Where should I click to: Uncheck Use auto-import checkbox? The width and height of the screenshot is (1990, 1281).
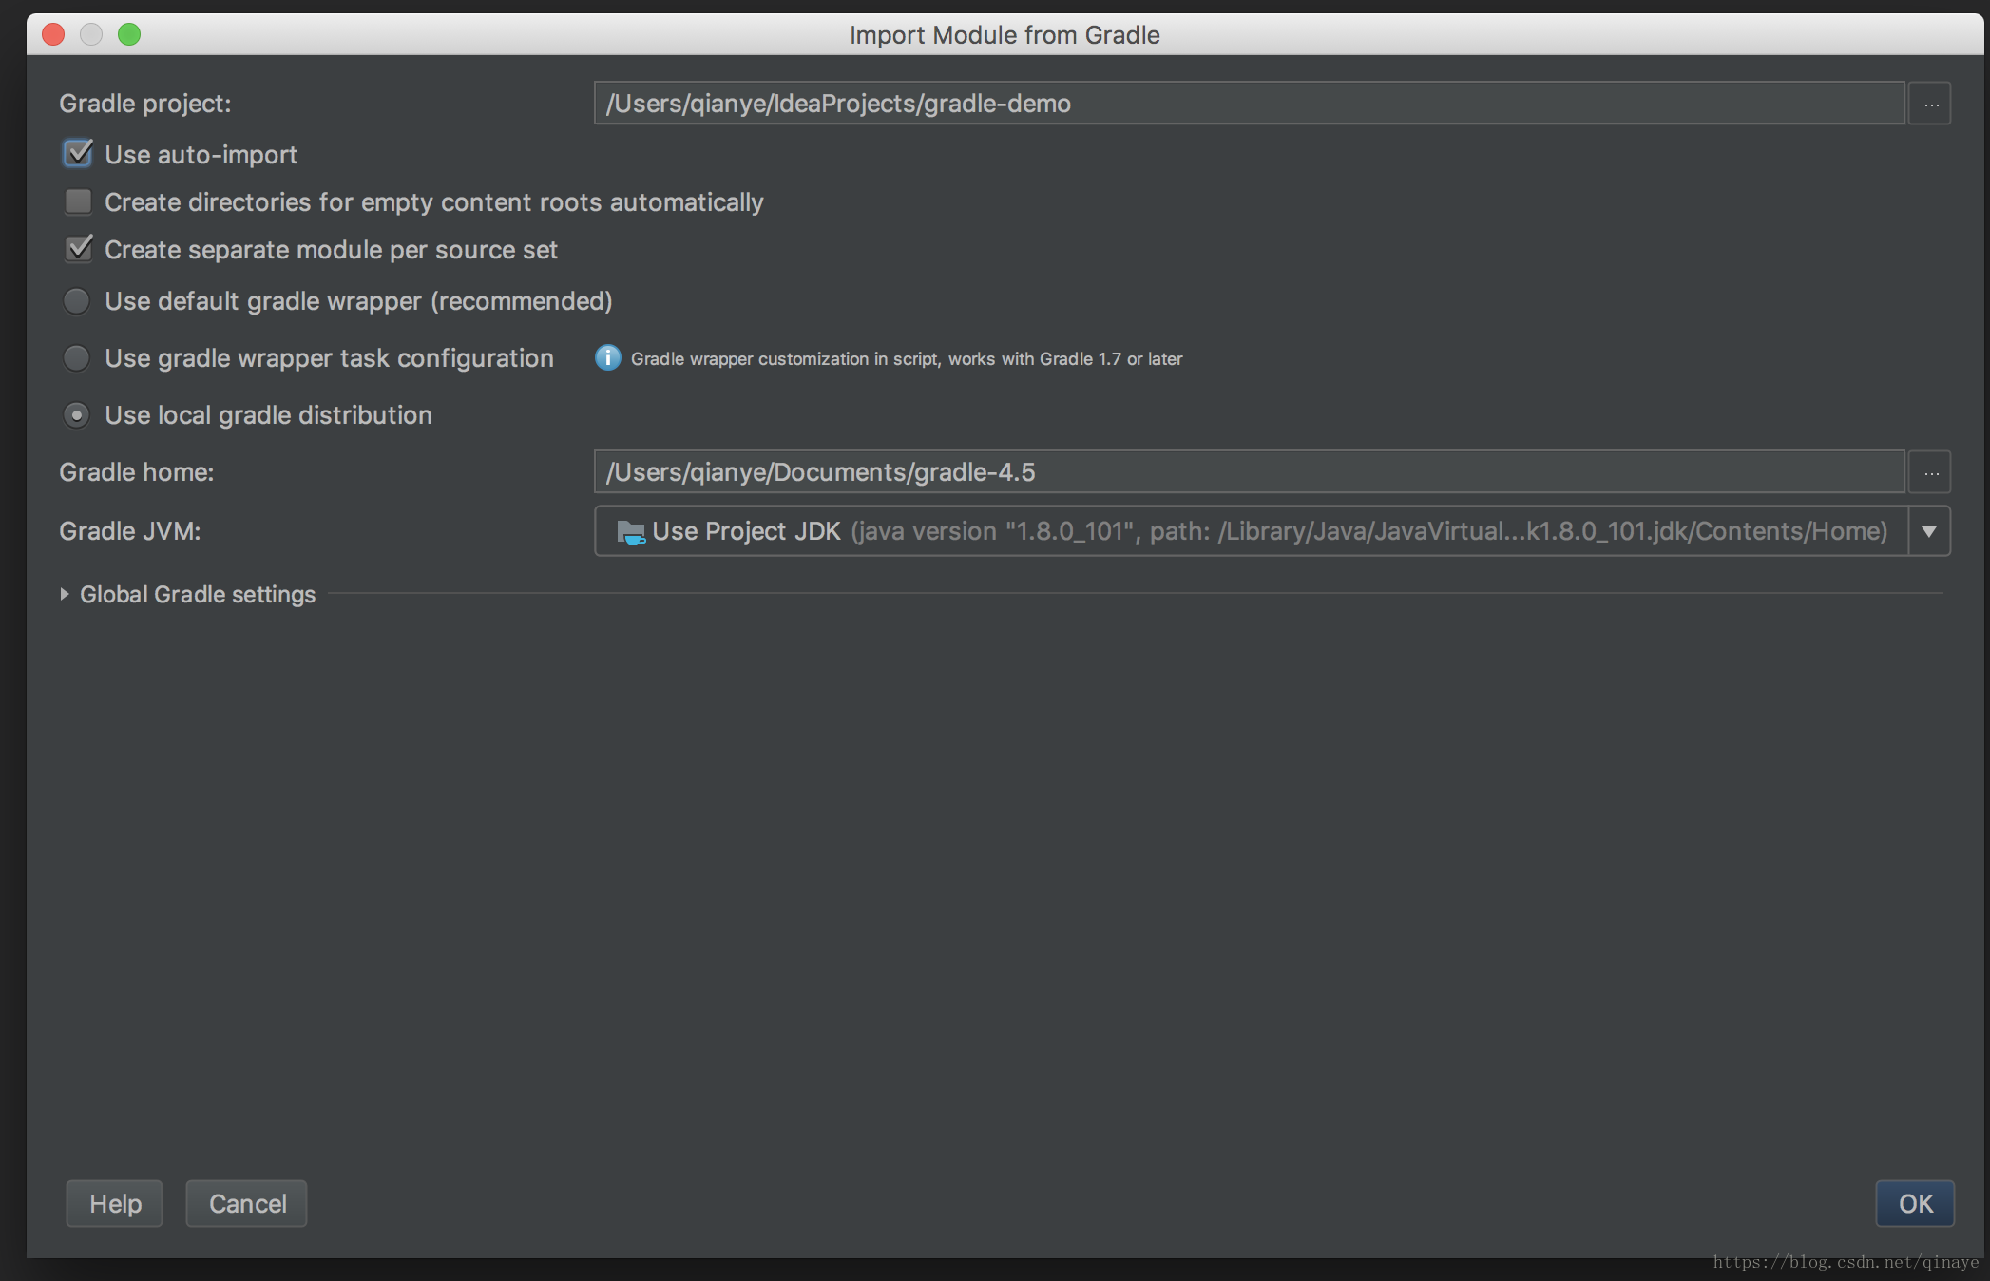pyautogui.click(x=78, y=154)
